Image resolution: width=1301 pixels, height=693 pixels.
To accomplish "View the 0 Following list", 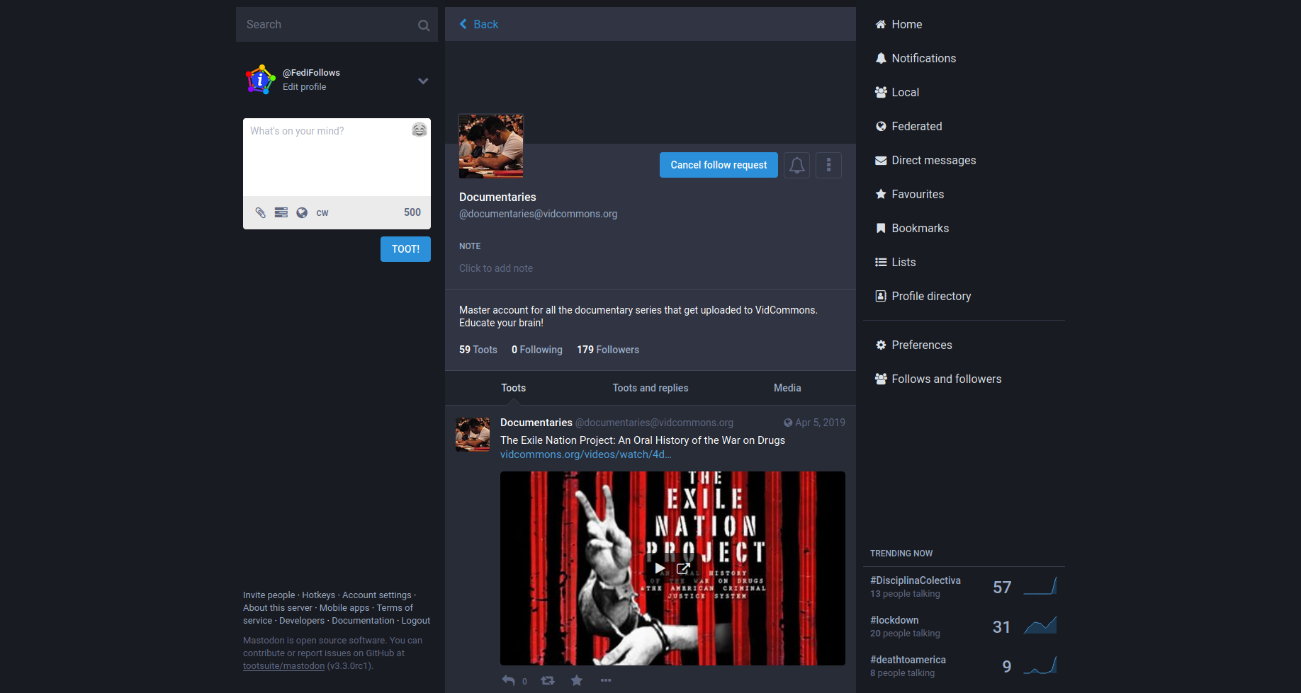I will [x=537, y=350].
